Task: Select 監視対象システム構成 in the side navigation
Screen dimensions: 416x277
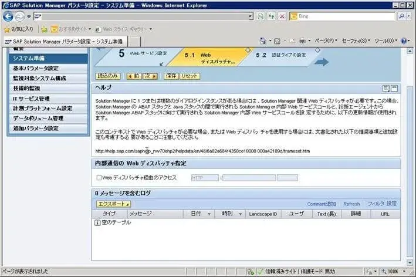Action: [48, 79]
